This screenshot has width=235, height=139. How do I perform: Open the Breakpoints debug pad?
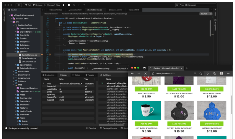49,75
